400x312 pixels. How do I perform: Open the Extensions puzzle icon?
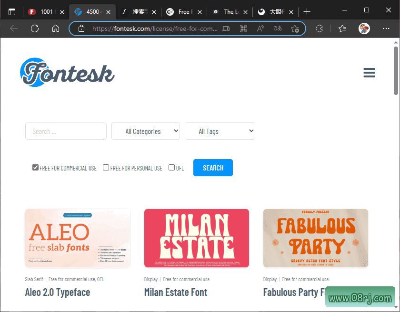319,28
